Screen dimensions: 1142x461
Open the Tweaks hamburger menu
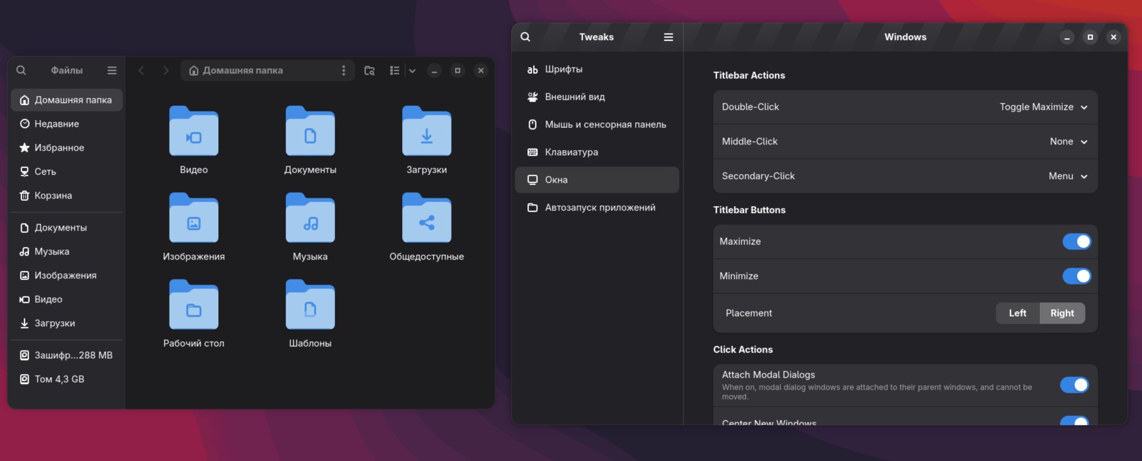click(x=669, y=37)
